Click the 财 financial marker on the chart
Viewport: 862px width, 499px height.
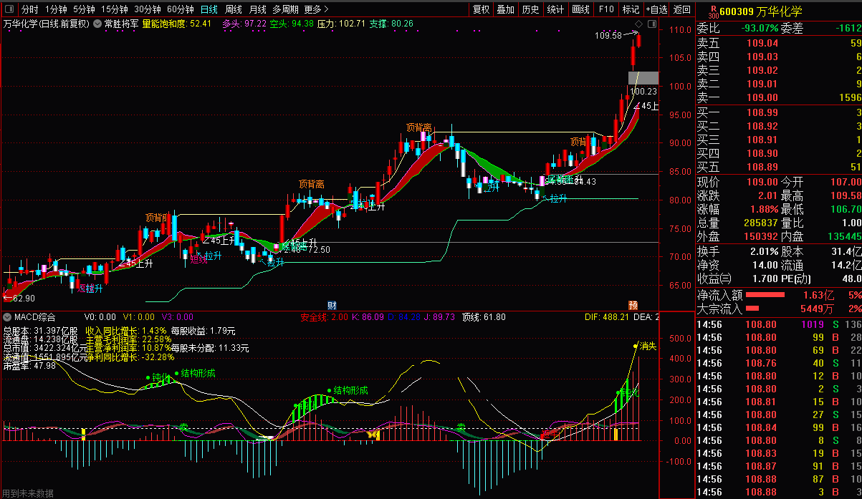(332, 305)
